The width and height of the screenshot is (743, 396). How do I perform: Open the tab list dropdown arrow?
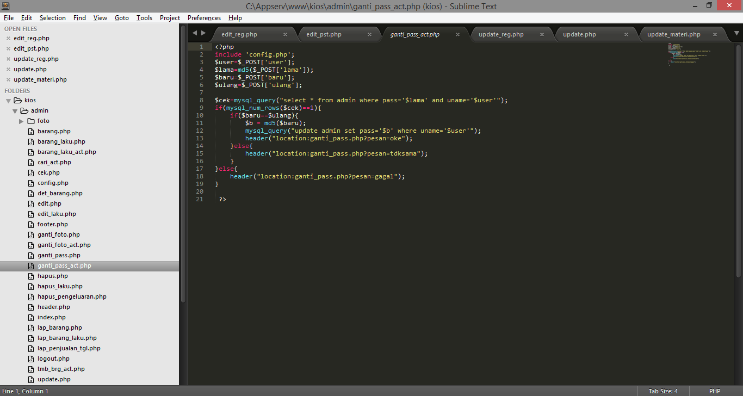coord(736,33)
